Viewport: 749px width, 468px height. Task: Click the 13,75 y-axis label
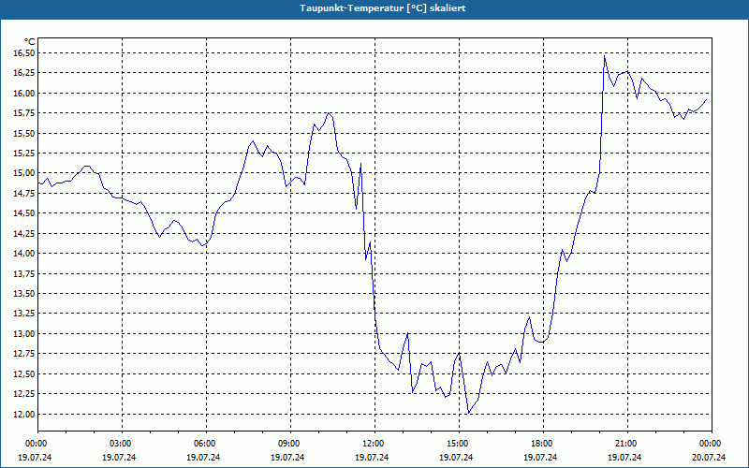(24, 273)
